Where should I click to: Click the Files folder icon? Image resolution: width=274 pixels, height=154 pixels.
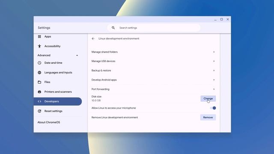(39, 82)
